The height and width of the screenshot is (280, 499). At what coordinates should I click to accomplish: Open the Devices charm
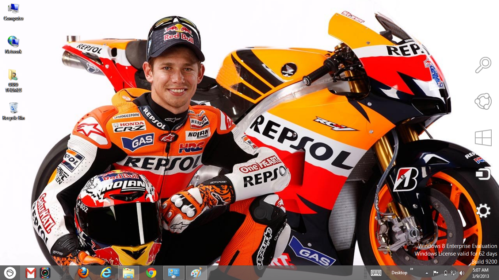483,174
